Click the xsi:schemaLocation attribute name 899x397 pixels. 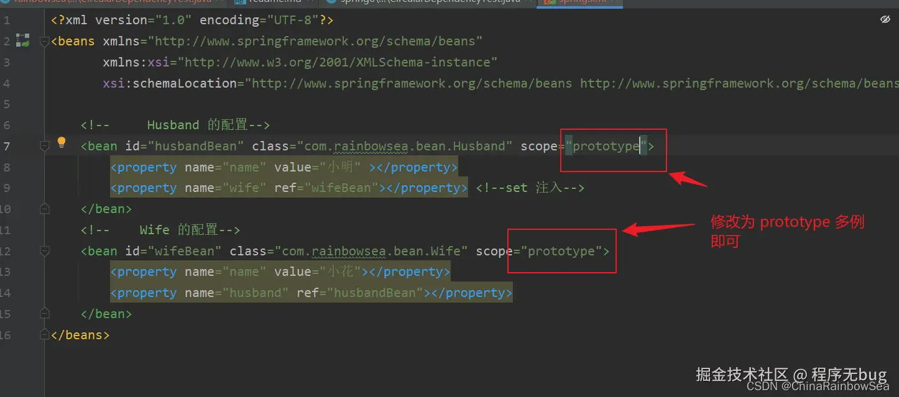[170, 83]
